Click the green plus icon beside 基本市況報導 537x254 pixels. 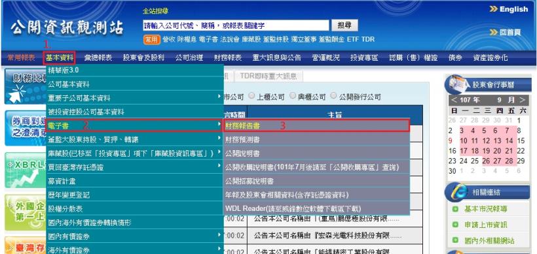455,209
